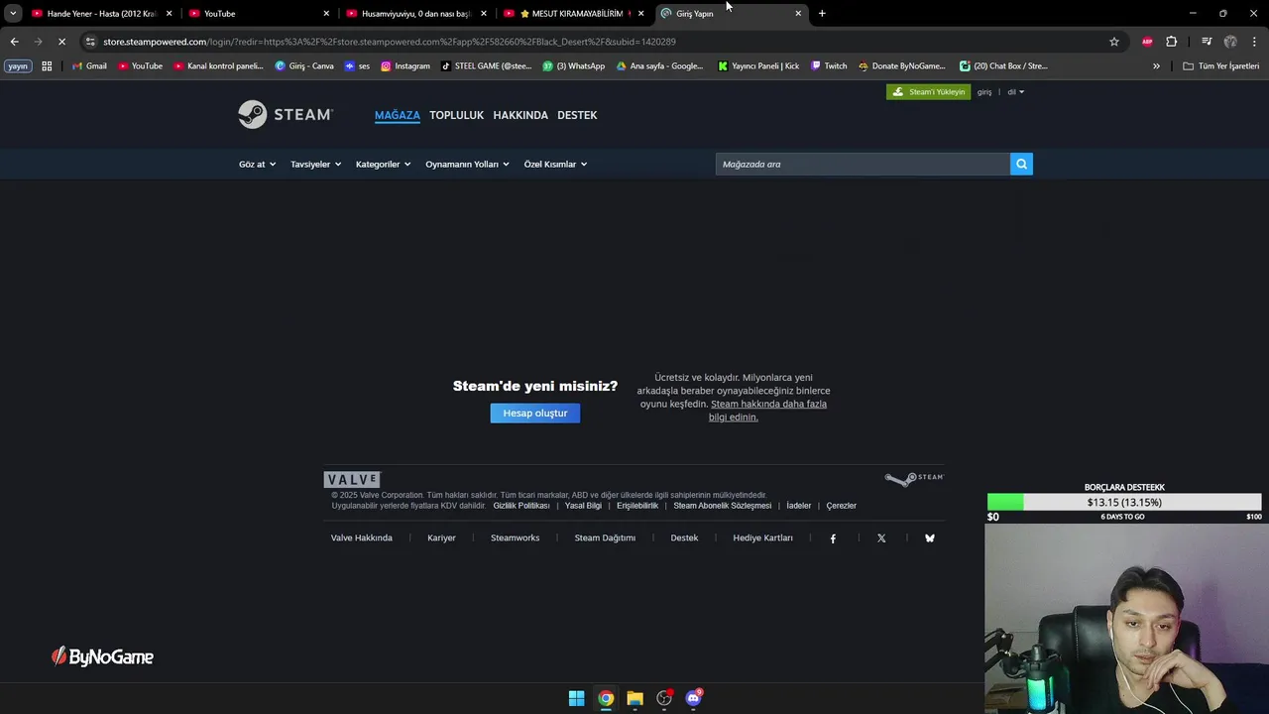The height and width of the screenshot is (714, 1269).
Task: Go back to the previous page
Action: tap(14, 42)
